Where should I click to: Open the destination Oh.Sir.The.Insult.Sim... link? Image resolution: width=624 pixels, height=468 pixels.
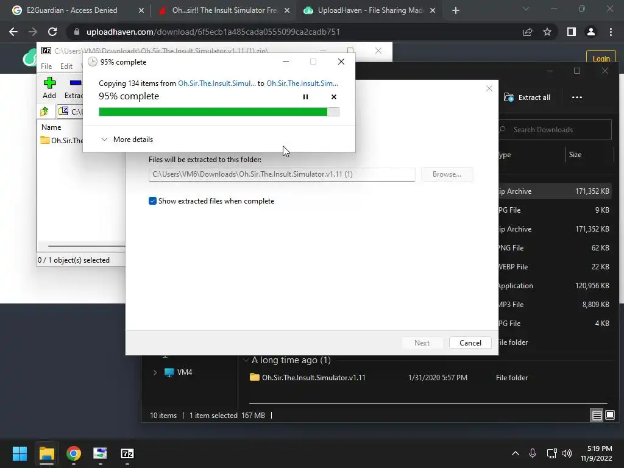click(302, 83)
